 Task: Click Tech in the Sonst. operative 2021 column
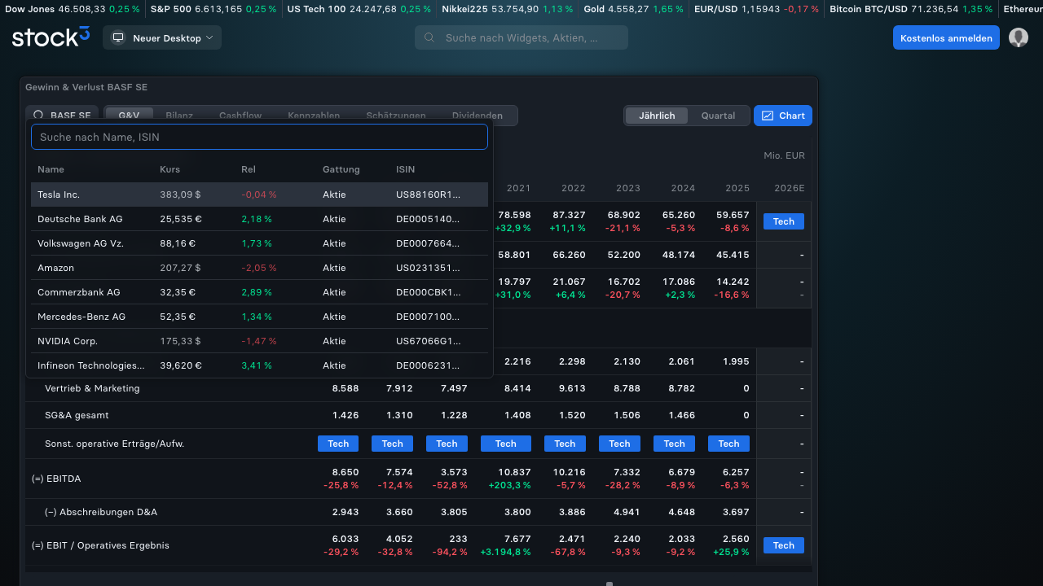[x=506, y=444]
